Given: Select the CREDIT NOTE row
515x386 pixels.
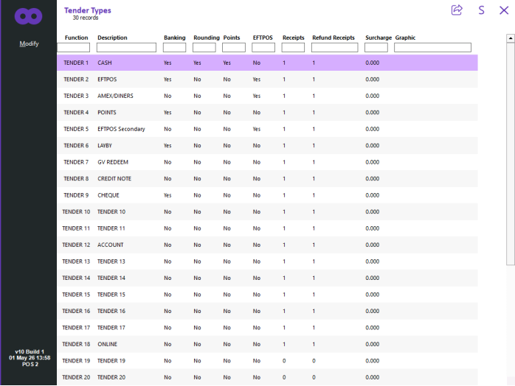Looking at the screenshot, I should (x=267, y=179).
